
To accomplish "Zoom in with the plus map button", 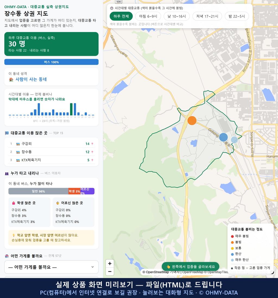I will pyautogui.click(x=110, y=264).
